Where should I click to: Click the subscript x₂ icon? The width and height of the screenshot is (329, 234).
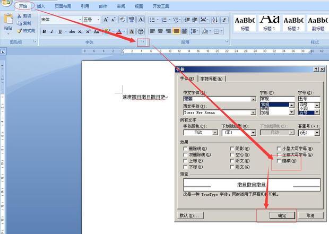tap(80, 31)
